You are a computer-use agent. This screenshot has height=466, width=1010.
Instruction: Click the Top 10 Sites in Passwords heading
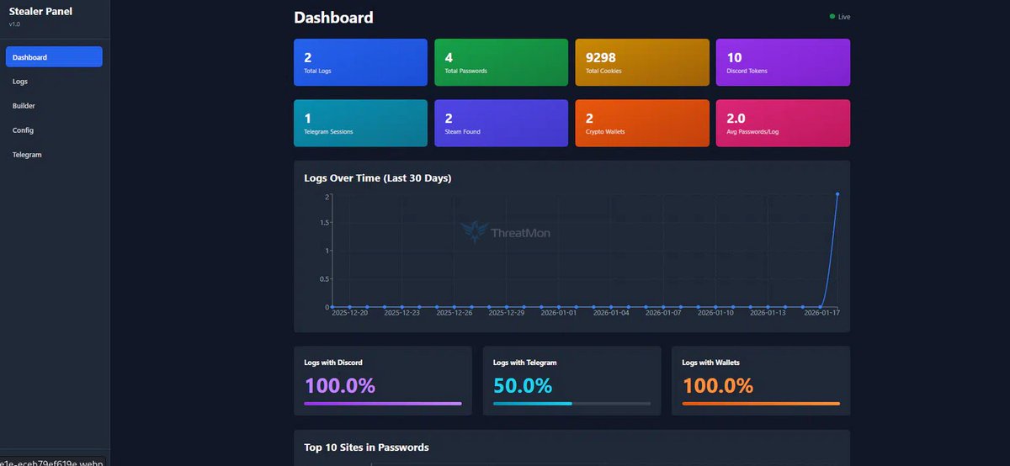pos(366,447)
